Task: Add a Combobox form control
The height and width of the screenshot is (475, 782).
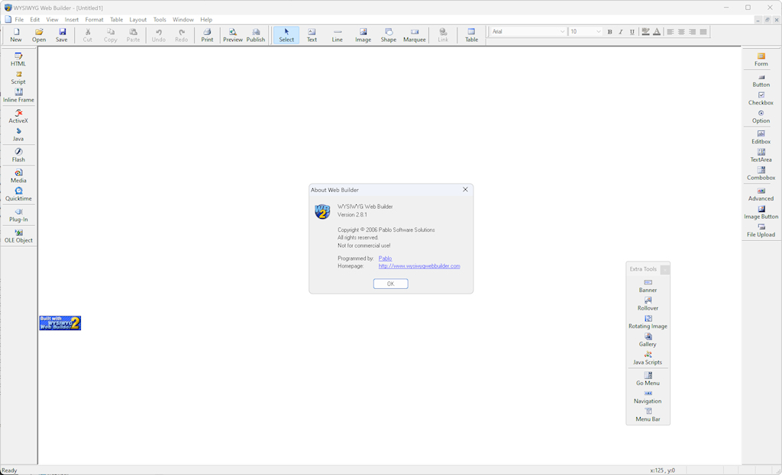Action: tap(761, 173)
